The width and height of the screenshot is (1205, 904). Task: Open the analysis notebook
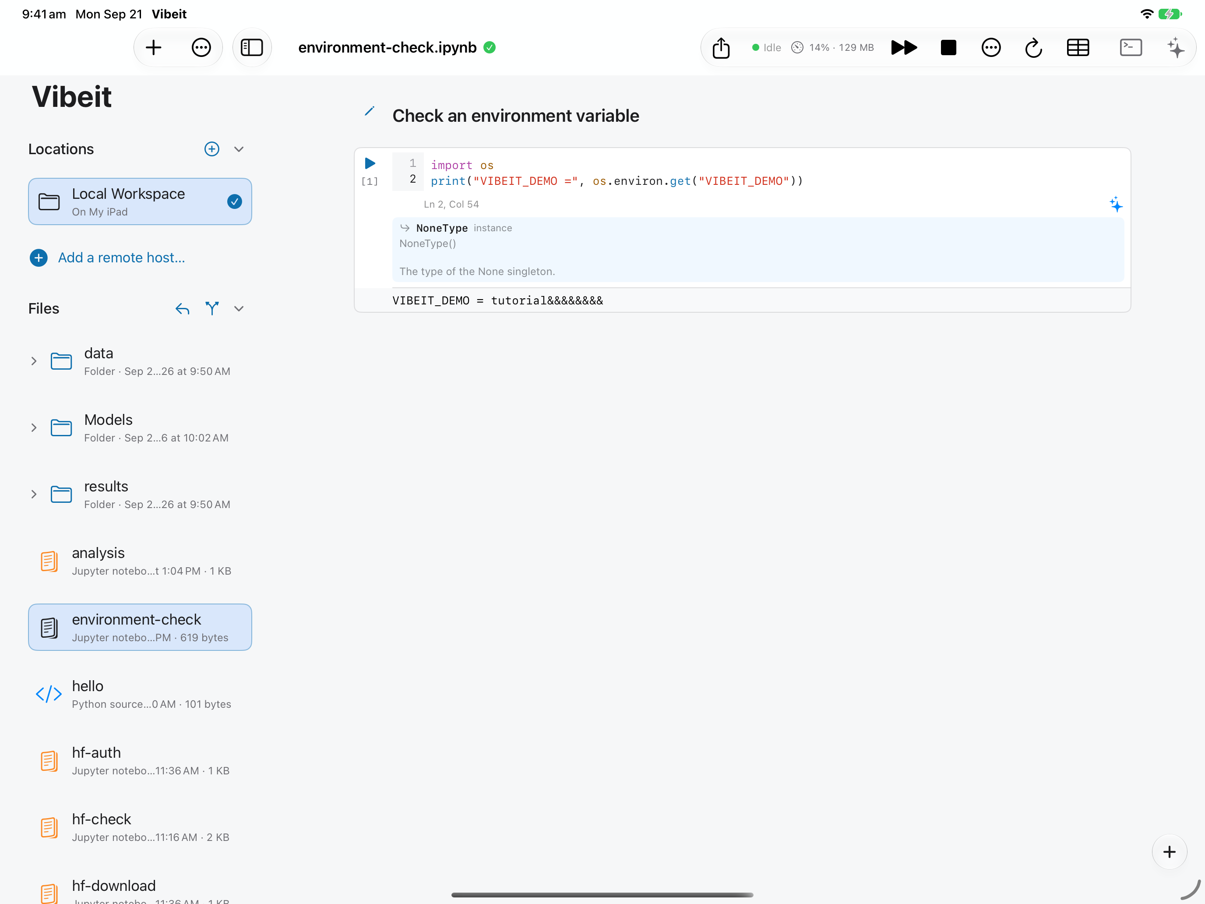click(x=140, y=561)
